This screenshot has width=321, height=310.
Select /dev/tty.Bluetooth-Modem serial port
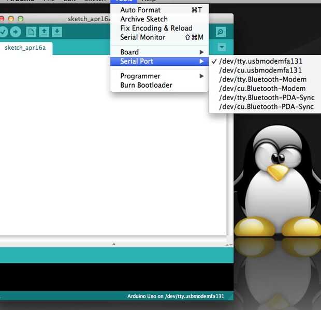[265, 79]
